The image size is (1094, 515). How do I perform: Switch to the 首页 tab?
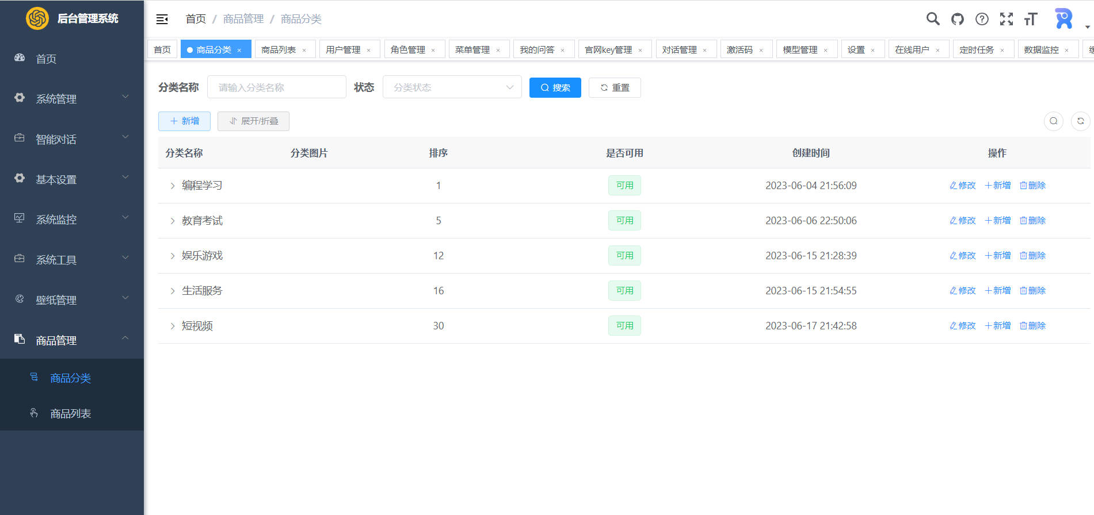[x=162, y=50]
